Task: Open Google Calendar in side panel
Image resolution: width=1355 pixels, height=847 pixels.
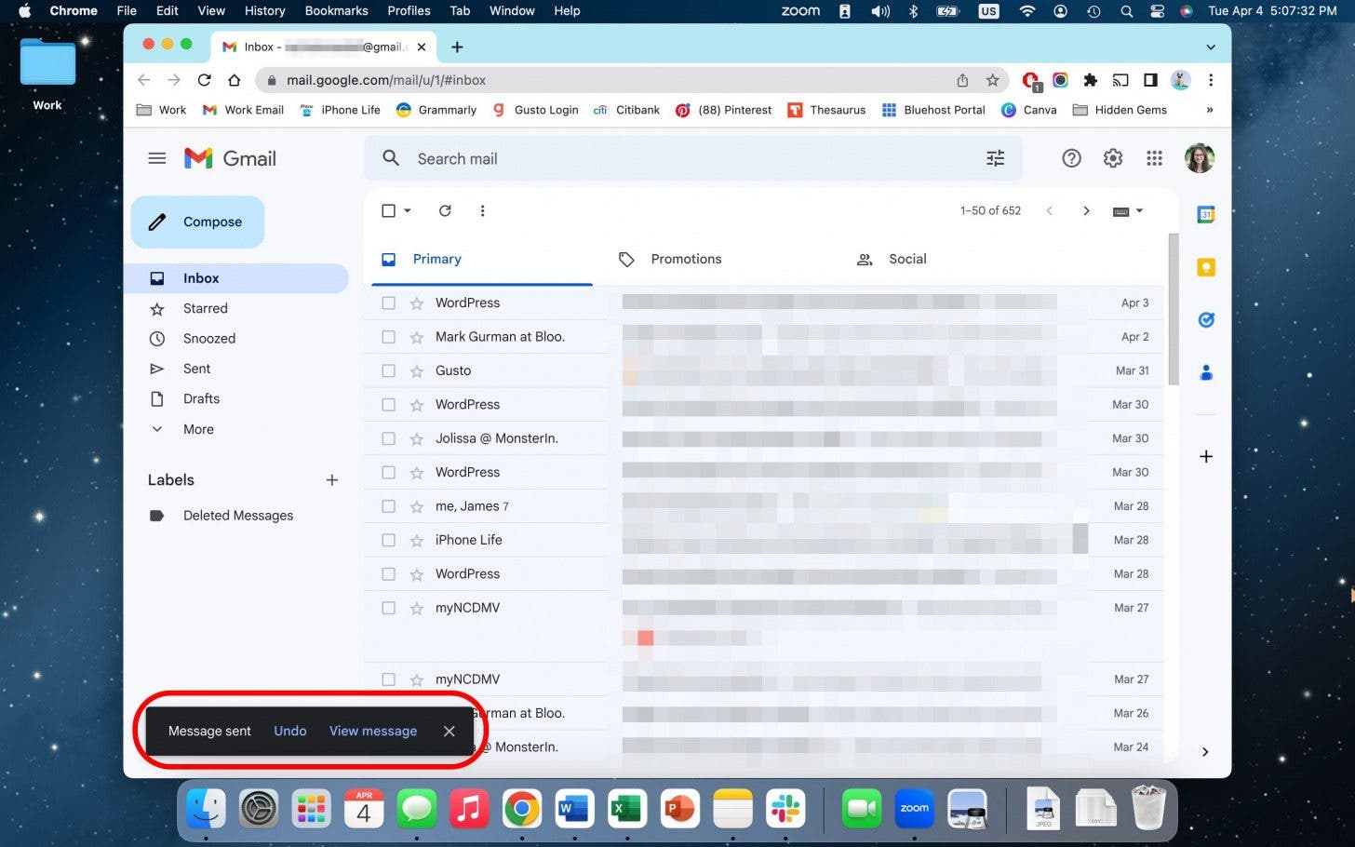Action: [1205, 215]
